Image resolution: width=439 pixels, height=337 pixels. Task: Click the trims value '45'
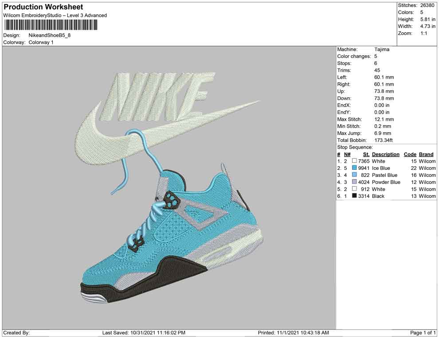tap(377, 70)
